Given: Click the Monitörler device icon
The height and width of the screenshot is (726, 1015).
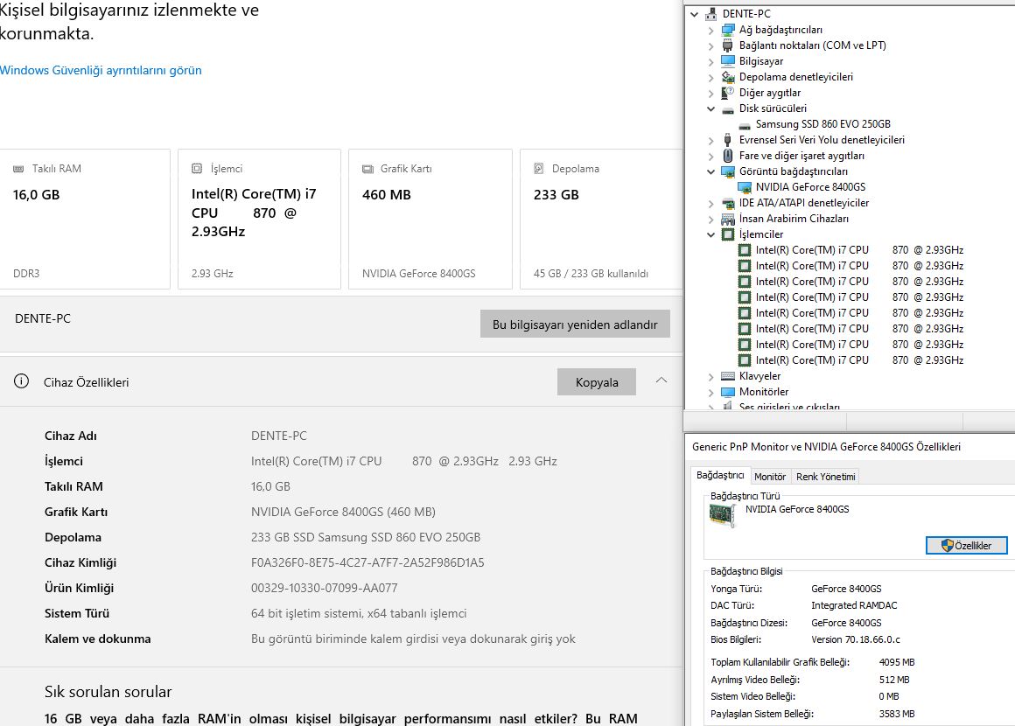Looking at the screenshot, I should (728, 392).
